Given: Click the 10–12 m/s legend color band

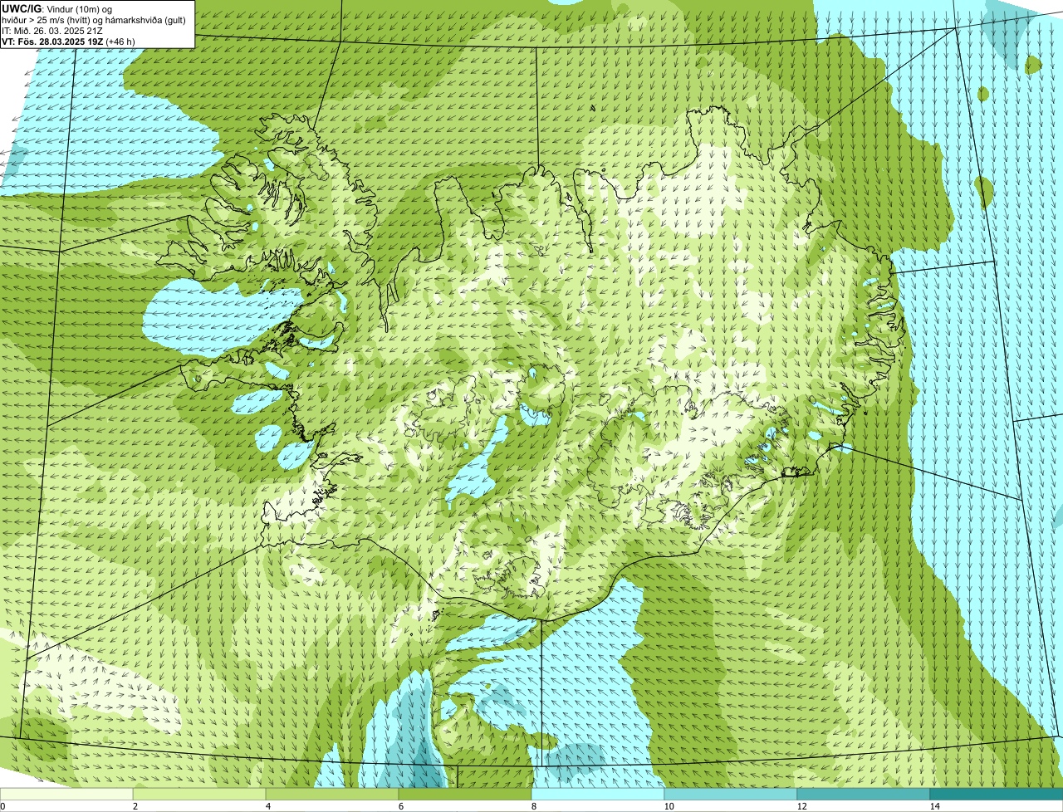Looking at the screenshot, I should coord(731,794).
